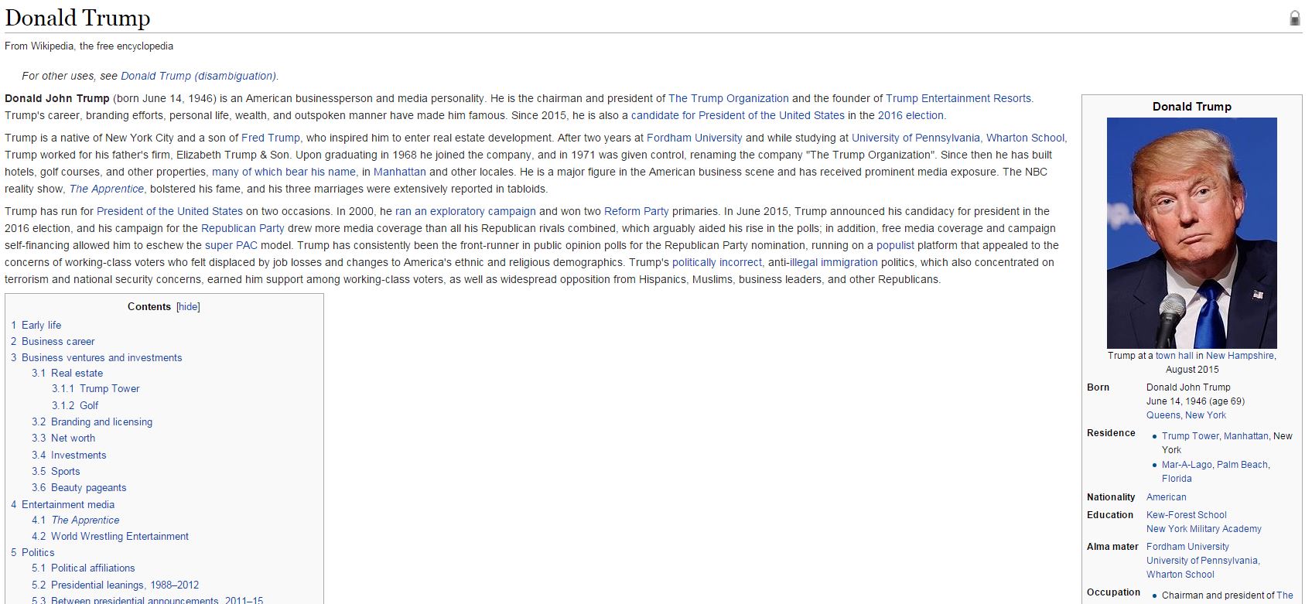Open New York Military Academy link
1312x604 pixels.
[1203, 529]
